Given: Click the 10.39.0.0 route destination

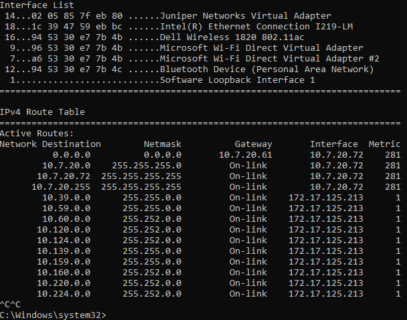Looking at the screenshot, I should (66, 198).
